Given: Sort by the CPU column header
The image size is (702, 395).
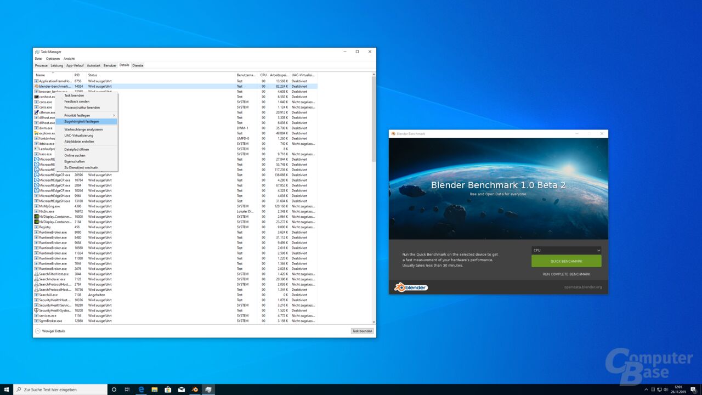Looking at the screenshot, I should pos(263,75).
